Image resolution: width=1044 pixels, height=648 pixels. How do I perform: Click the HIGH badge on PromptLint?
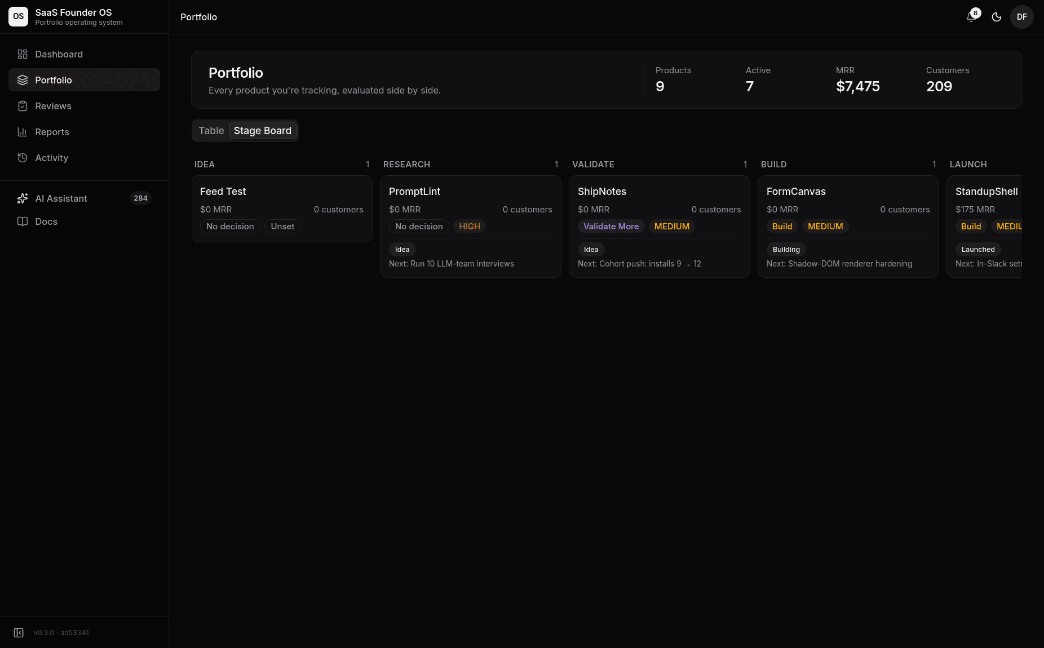click(470, 227)
